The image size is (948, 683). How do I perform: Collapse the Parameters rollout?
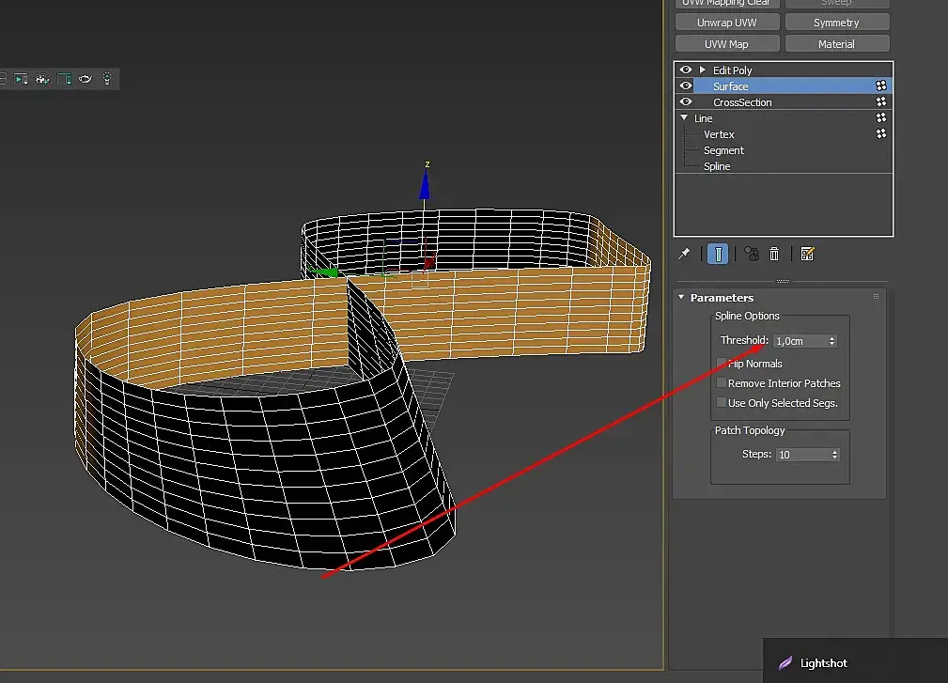681,298
